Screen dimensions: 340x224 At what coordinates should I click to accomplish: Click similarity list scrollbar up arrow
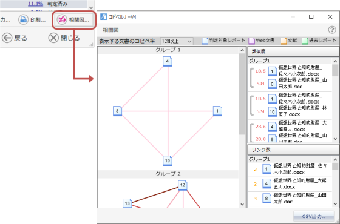pyautogui.click(x=335, y=61)
